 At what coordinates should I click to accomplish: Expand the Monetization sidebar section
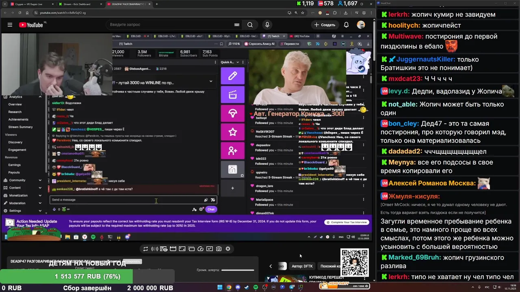tap(40, 195)
